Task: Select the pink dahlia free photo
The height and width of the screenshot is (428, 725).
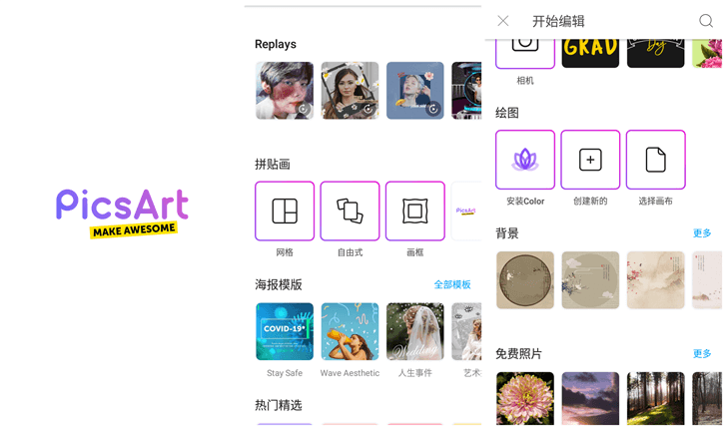Action: point(525,398)
